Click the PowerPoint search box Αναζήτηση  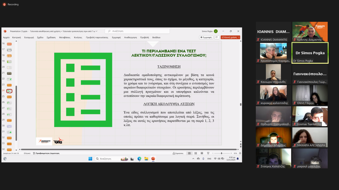[137, 31]
